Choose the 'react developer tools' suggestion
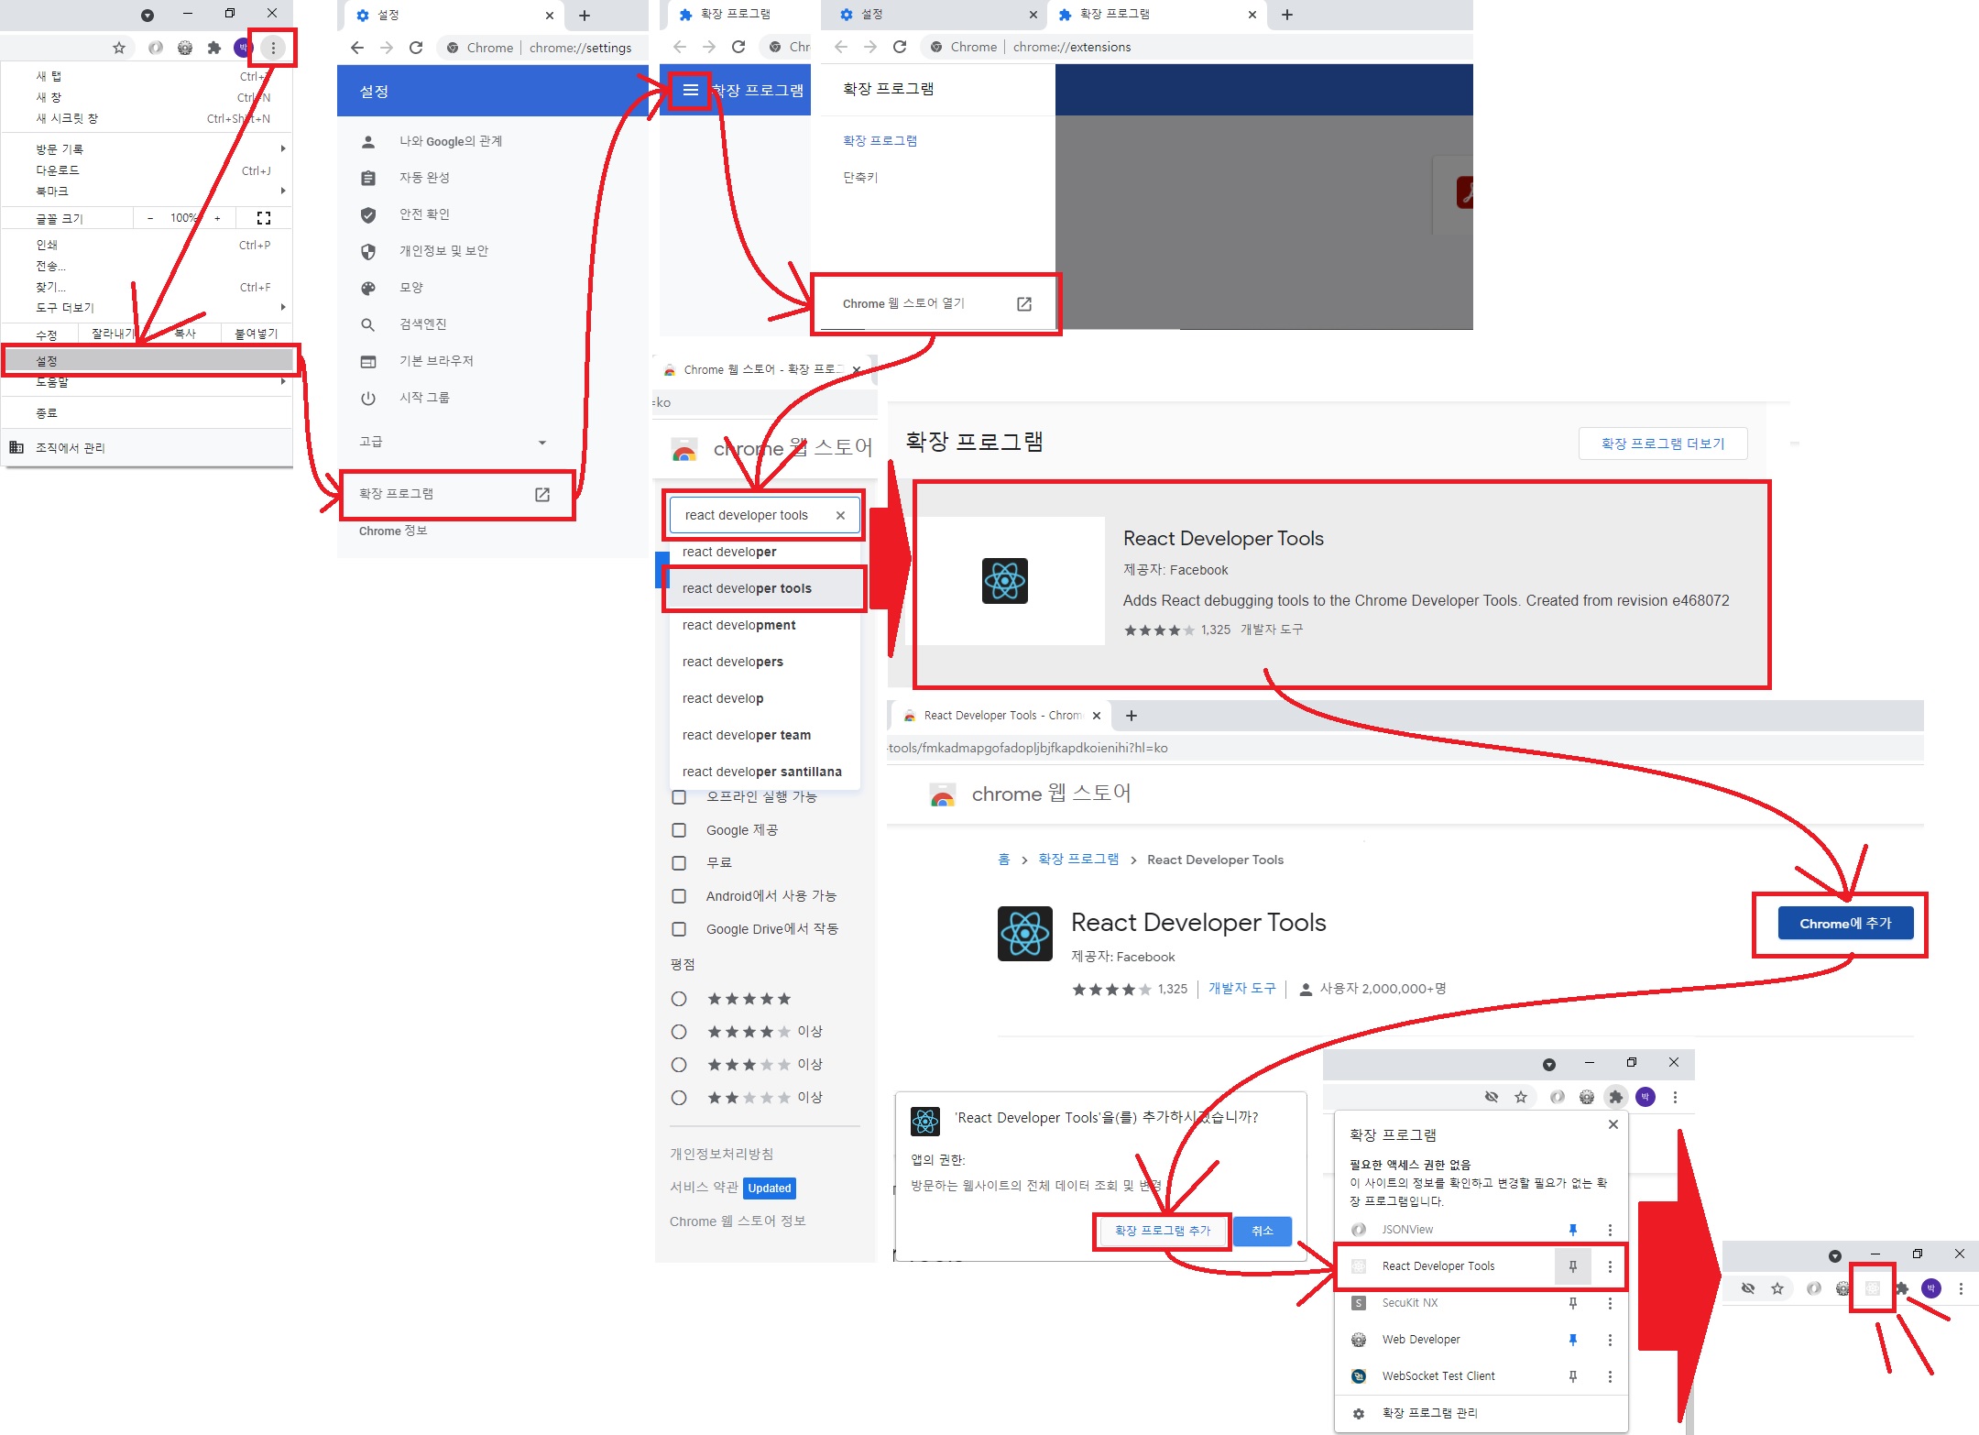Screen dimensions: 1979x1435 pos(747,588)
